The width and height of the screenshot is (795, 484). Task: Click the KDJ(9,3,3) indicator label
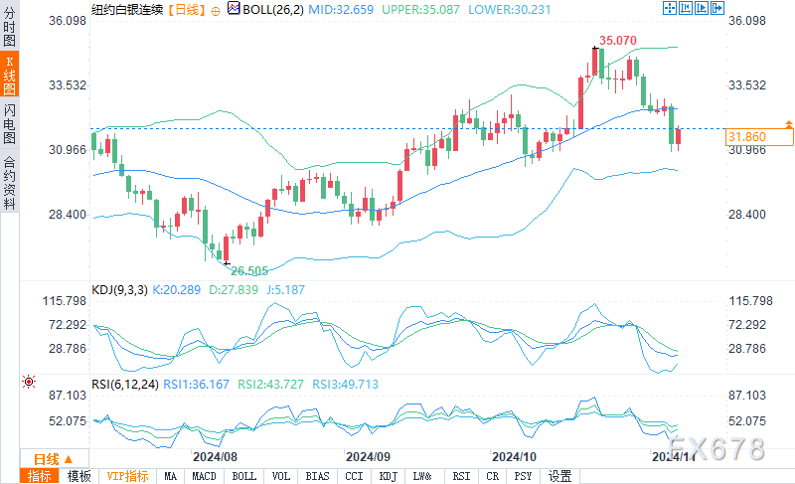[118, 289]
